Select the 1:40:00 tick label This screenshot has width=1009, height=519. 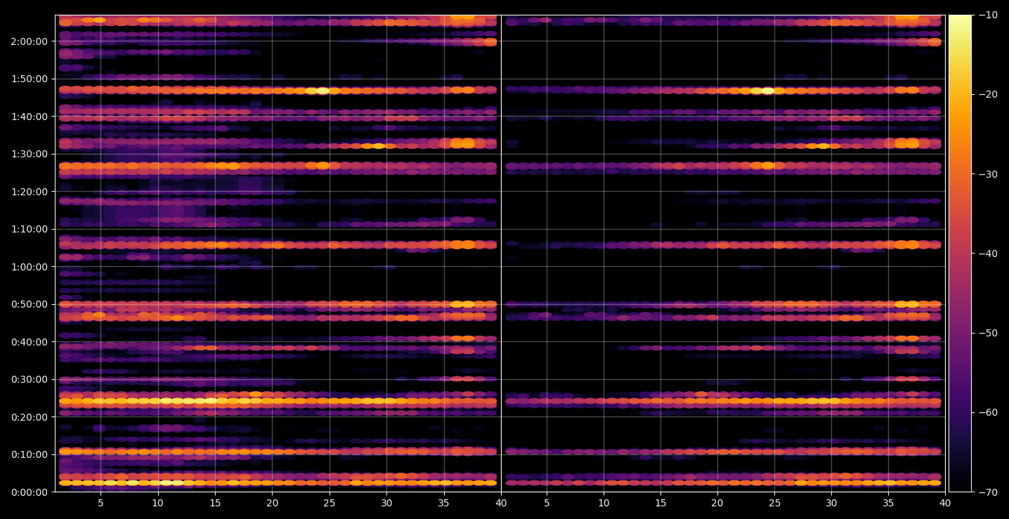pos(30,117)
